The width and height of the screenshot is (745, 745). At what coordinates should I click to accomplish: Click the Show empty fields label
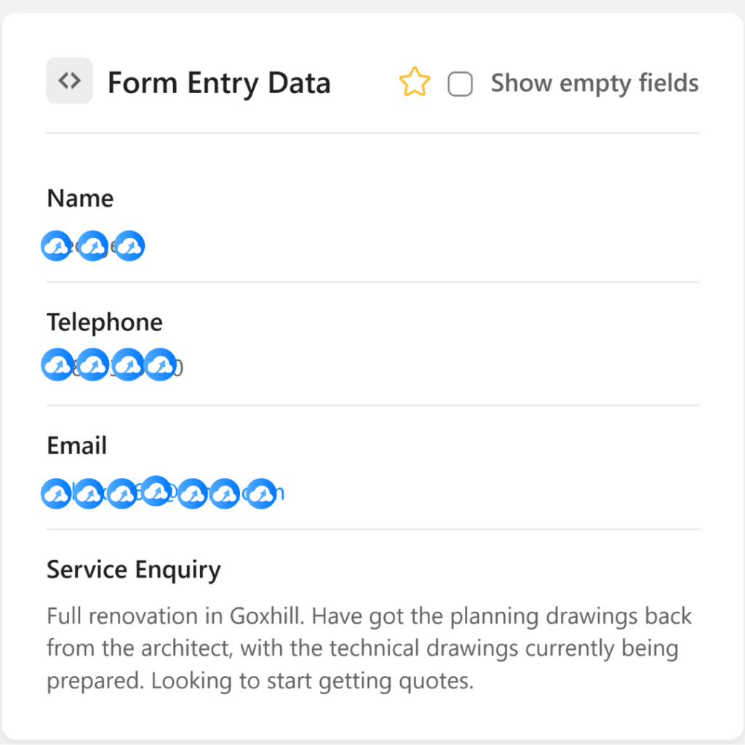594,83
